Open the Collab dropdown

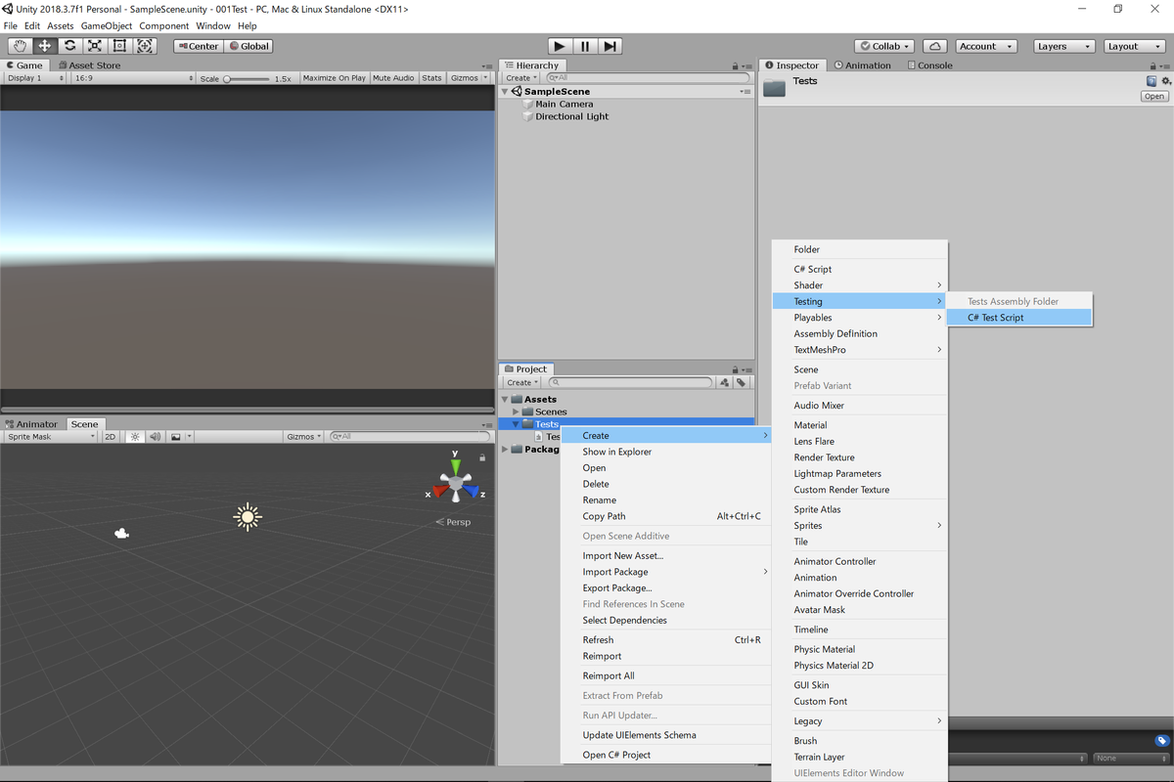pyautogui.click(x=884, y=46)
